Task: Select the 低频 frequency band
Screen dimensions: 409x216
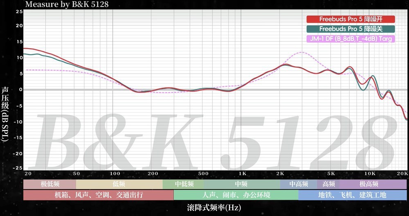Action: click(x=119, y=184)
